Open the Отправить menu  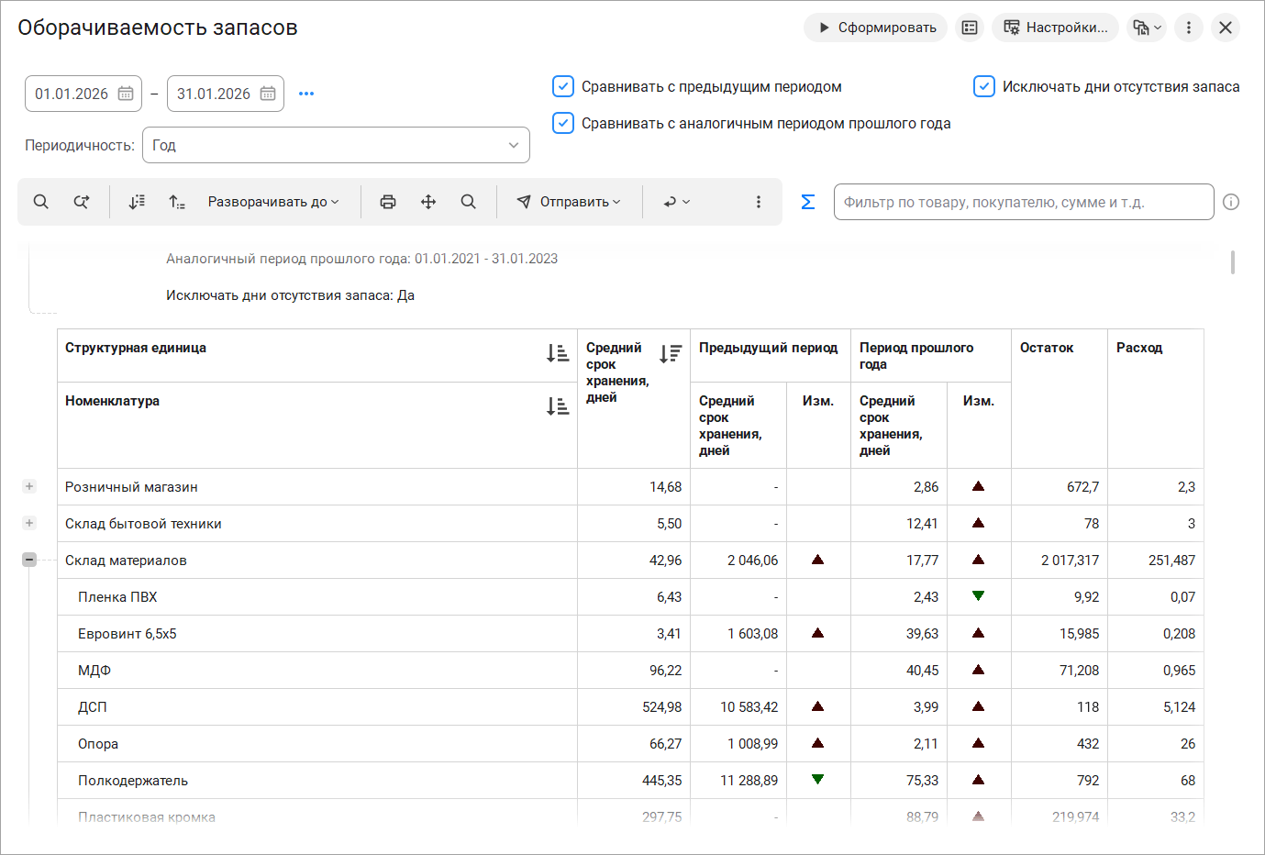click(569, 202)
